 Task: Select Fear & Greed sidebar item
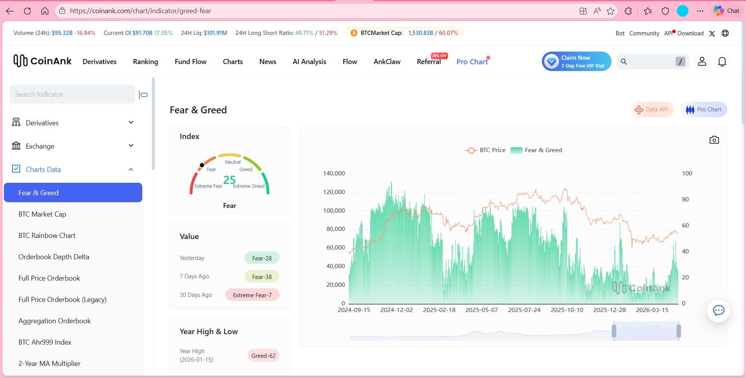[x=73, y=192]
